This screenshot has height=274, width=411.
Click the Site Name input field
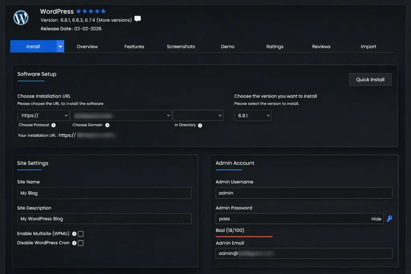(104, 193)
